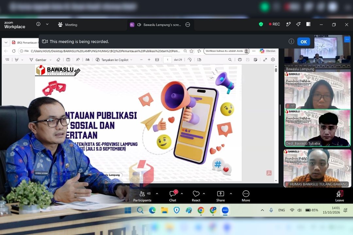Open the Obrolan Copilot chat
This screenshot has height=235, width=353.
click(268, 51)
